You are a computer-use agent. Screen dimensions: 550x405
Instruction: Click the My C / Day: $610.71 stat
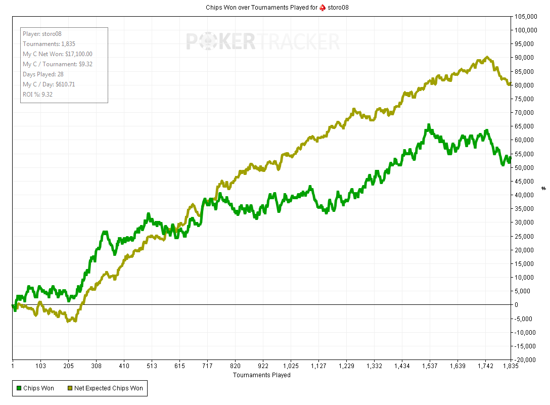point(49,84)
